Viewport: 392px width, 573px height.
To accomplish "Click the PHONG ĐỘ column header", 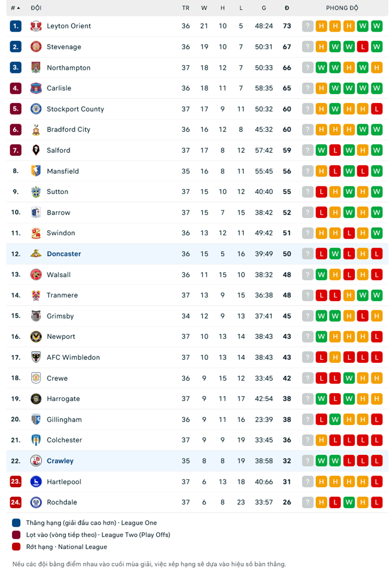I will 342,8.
